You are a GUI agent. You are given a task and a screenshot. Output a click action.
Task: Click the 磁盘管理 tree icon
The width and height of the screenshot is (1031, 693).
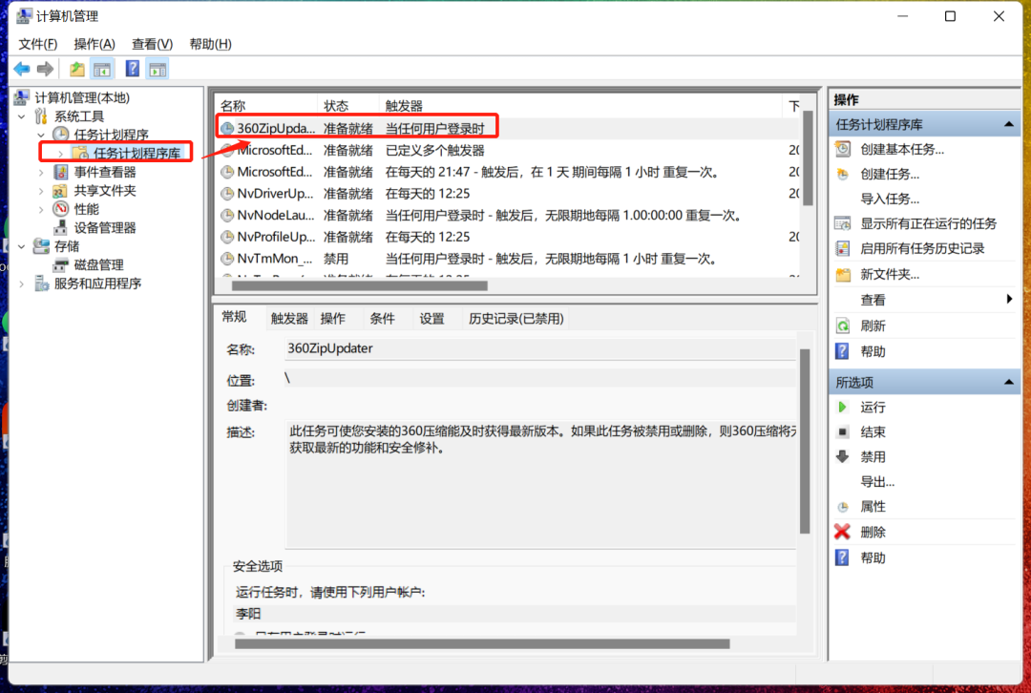[x=60, y=264]
